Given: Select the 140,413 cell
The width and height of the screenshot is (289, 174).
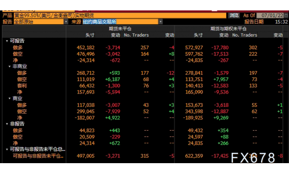Looking at the screenshot, I should (194, 86).
